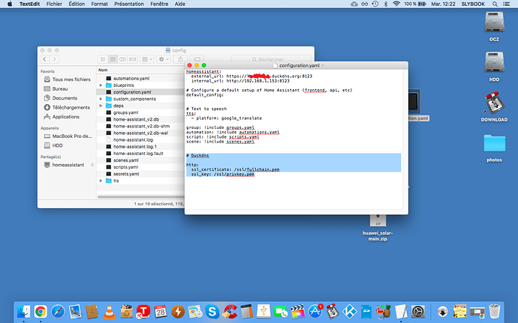Open System Preferences from the Dock
Screen dimensions: 518x323
pyautogui.click(x=418, y=312)
